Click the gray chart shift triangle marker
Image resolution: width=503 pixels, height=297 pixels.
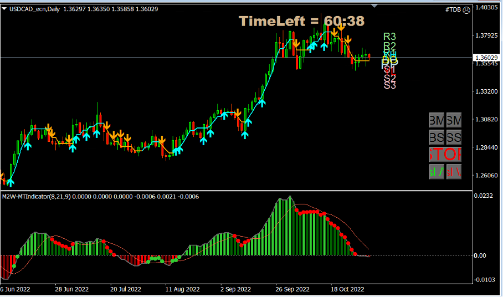coord(374,6)
